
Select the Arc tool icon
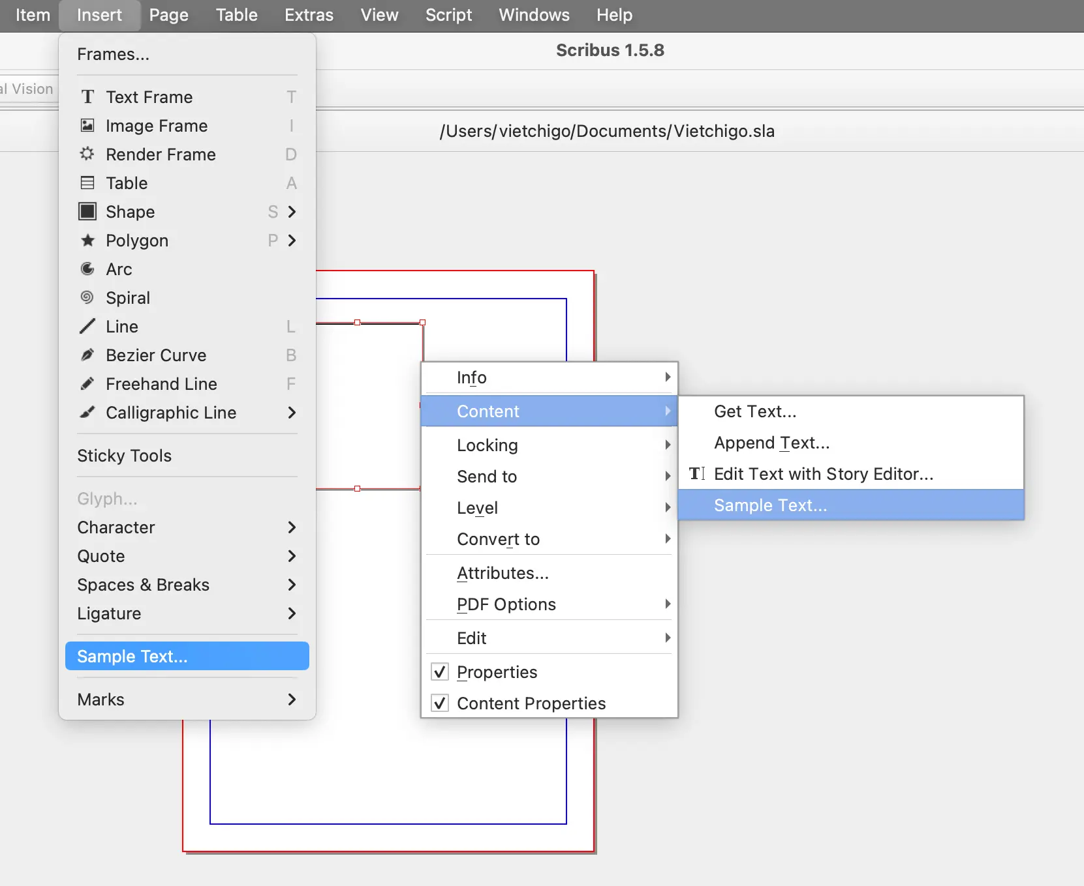(87, 269)
